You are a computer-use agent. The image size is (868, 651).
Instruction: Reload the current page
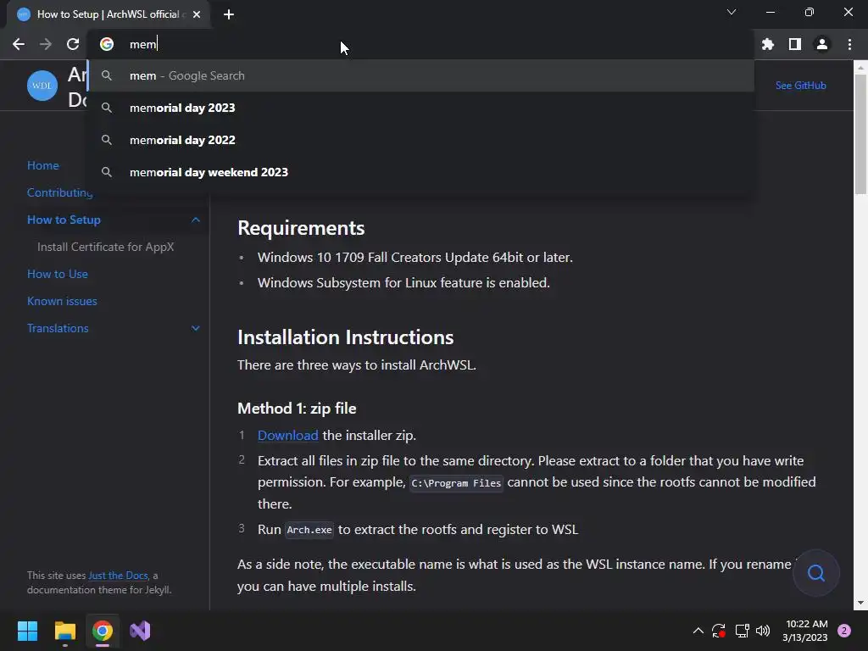(x=73, y=44)
